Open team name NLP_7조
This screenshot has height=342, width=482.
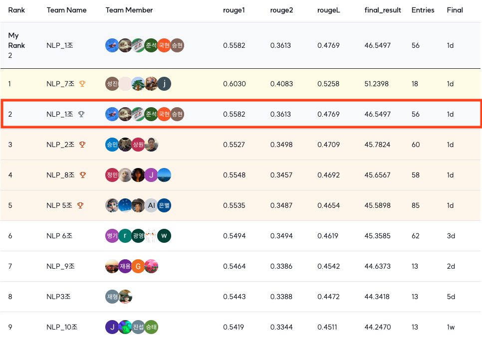[60, 83]
